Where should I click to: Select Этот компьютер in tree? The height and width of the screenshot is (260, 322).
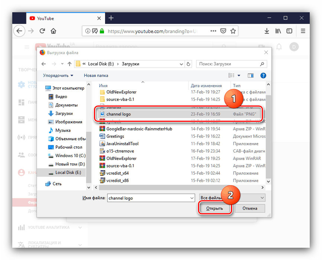(x=65, y=88)
